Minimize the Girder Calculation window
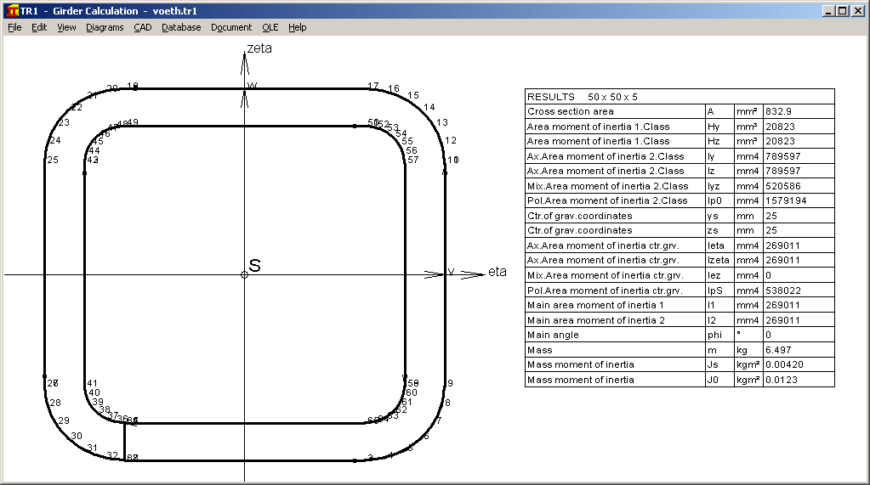Image resolution: width=870 pixels, height=485 pixels. (x=828, y=11)
